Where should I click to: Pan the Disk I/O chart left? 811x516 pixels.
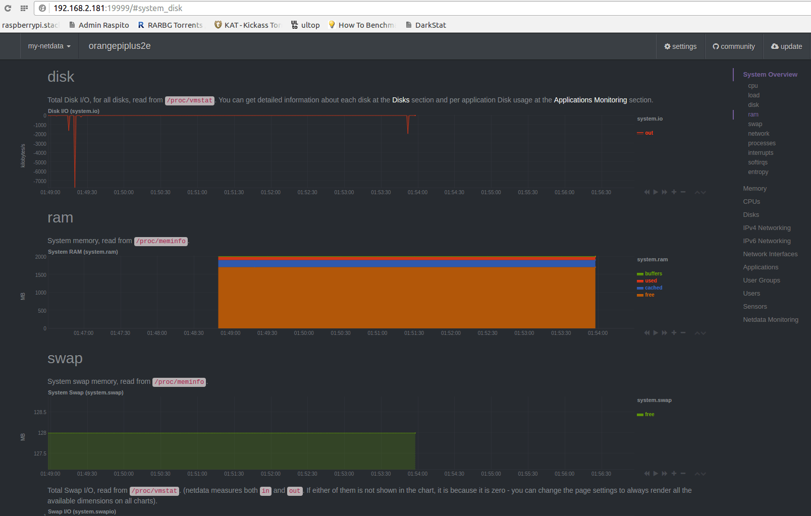646,192
